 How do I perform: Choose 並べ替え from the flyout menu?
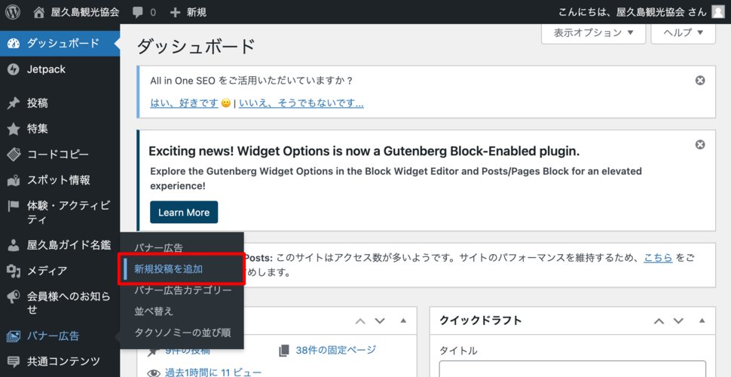pos(154,311)
